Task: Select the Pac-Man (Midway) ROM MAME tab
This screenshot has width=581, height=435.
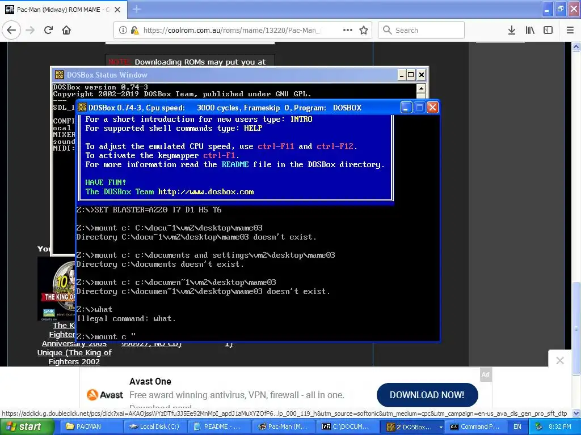Action: [x=64, y=10]
